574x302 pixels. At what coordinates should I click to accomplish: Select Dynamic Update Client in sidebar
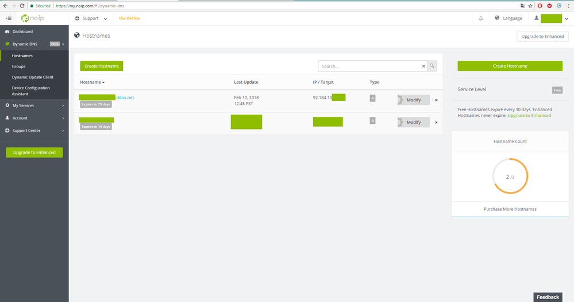click(33, 77)
